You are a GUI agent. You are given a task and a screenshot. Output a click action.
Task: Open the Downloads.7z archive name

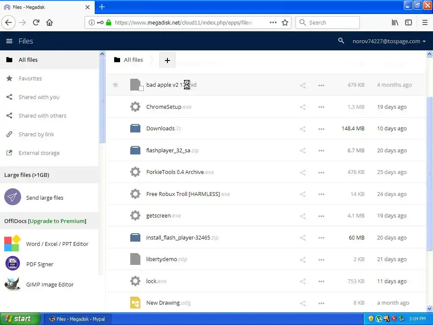pos(164,129)
